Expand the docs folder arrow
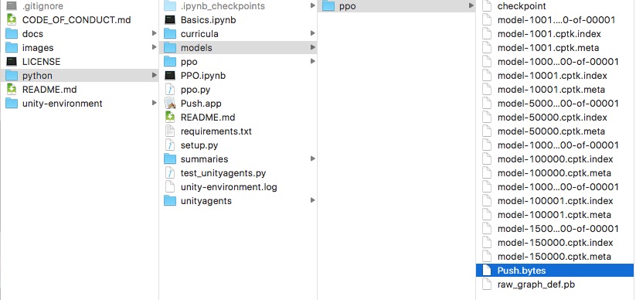Viewport: 636px width, 300px height. click(x=154, y=33)
